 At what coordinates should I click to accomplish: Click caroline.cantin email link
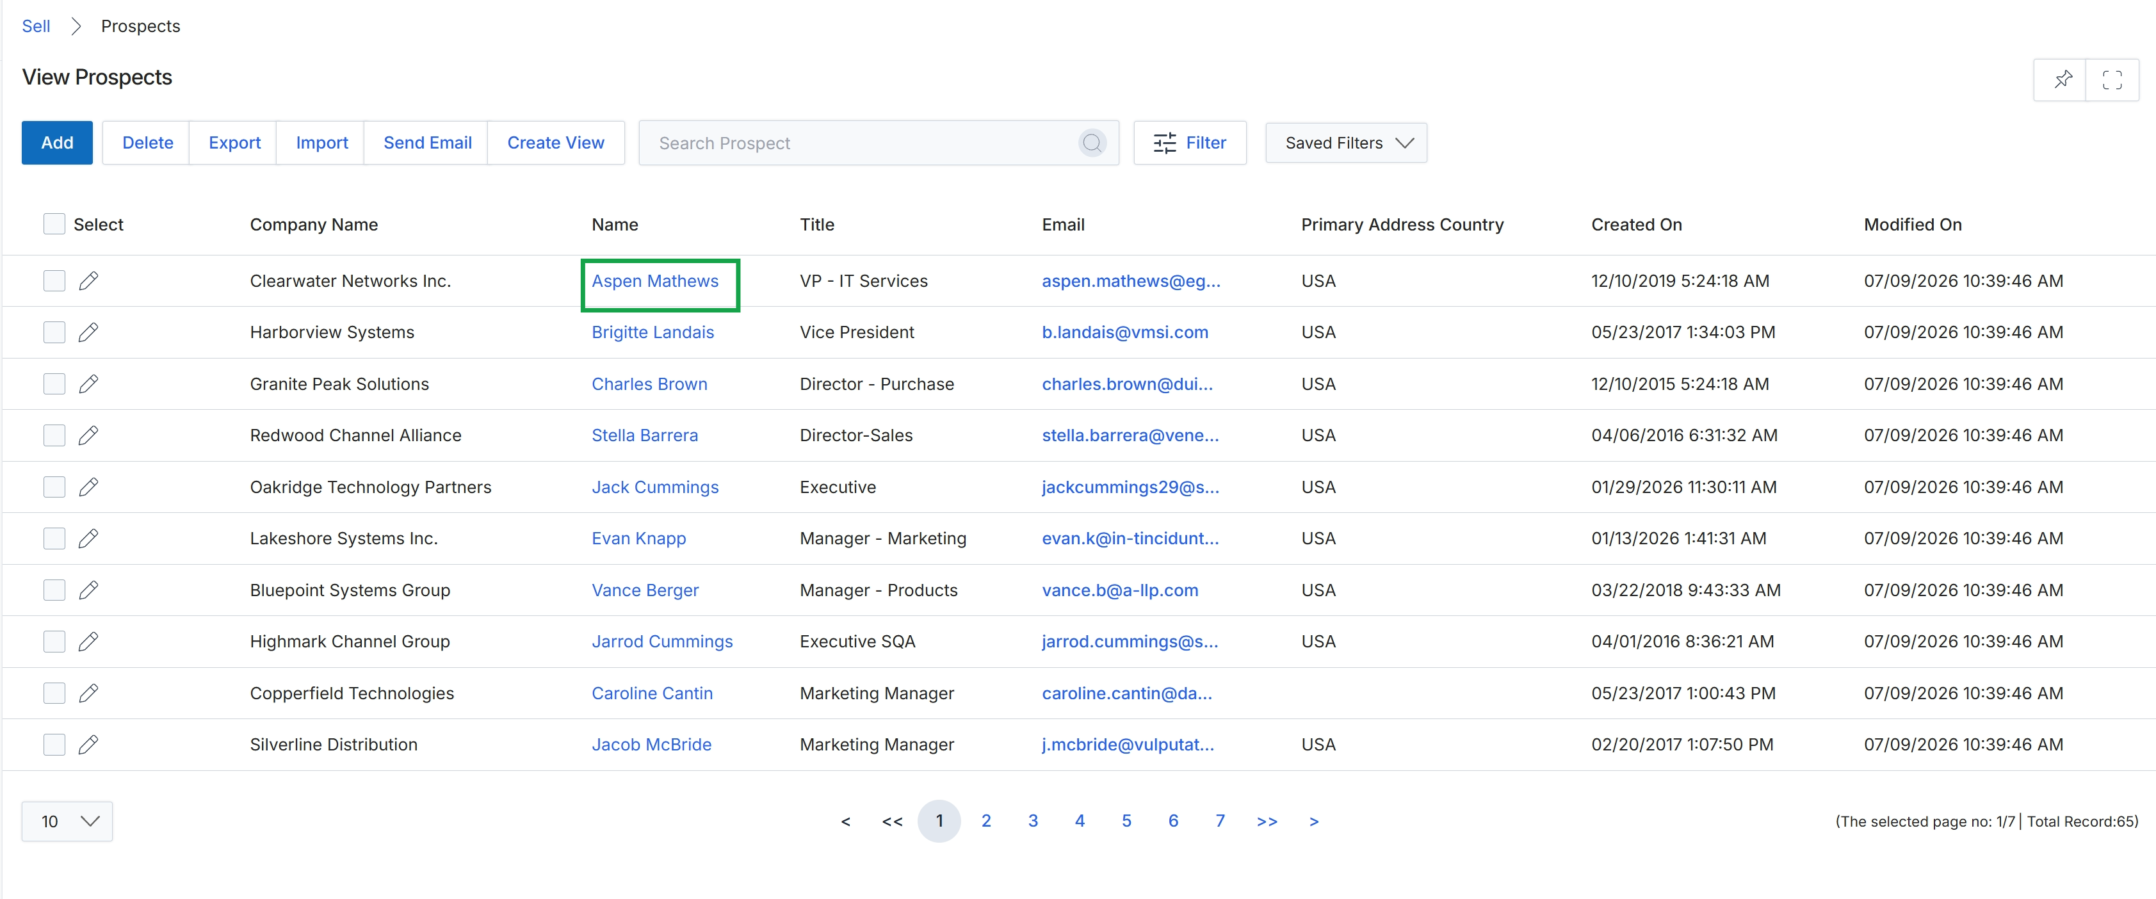coord(1126,693)
